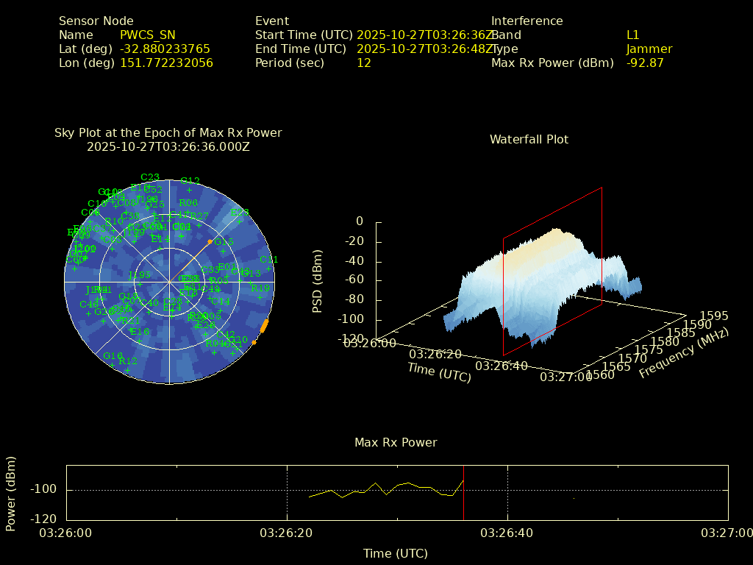Click the red time cursor in Max Rx Power chart

pyautogui.click(x=464, y=493)
